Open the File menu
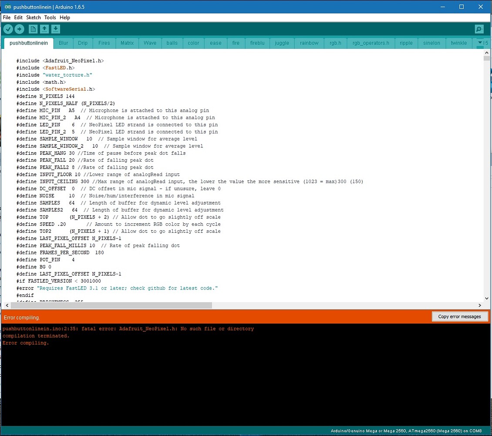The height and width of the screenshot is (436, 492). point(7,17)
